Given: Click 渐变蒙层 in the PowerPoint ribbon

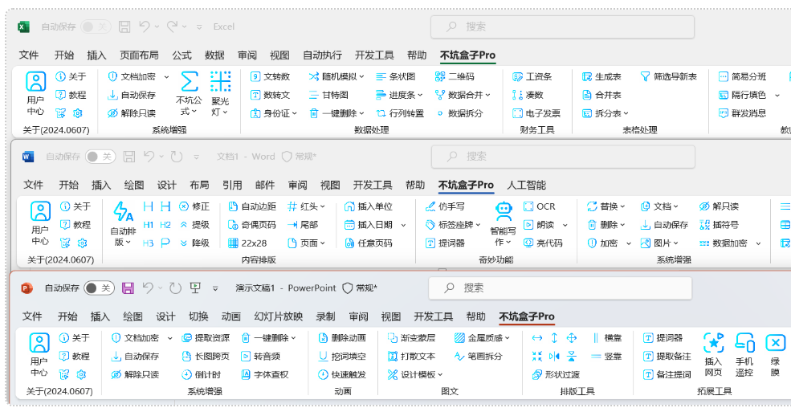Looking at the screenshot, I should coord(411,338).
